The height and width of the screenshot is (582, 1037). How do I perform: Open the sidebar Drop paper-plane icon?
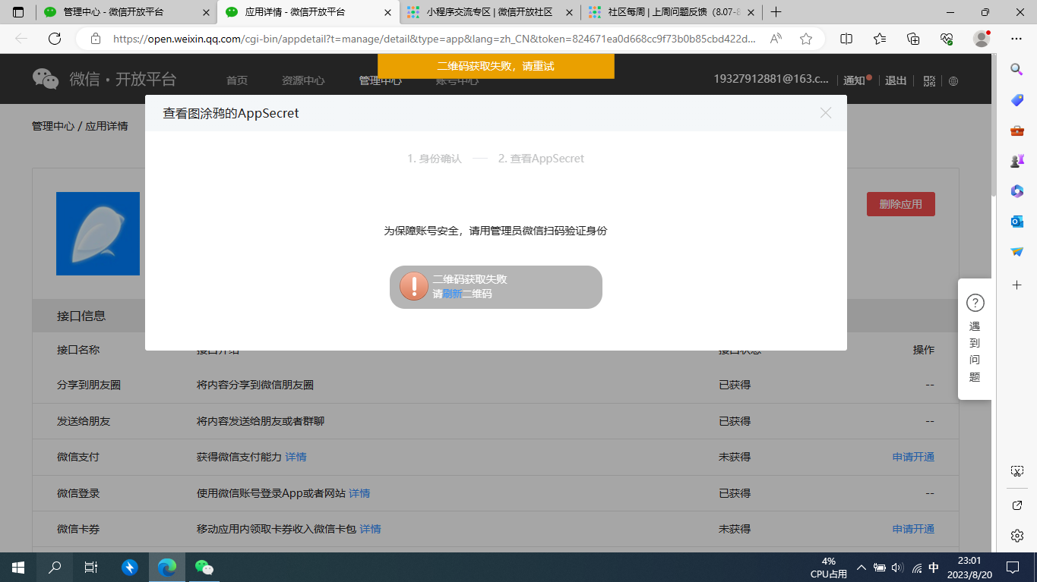click(1017, 252)
